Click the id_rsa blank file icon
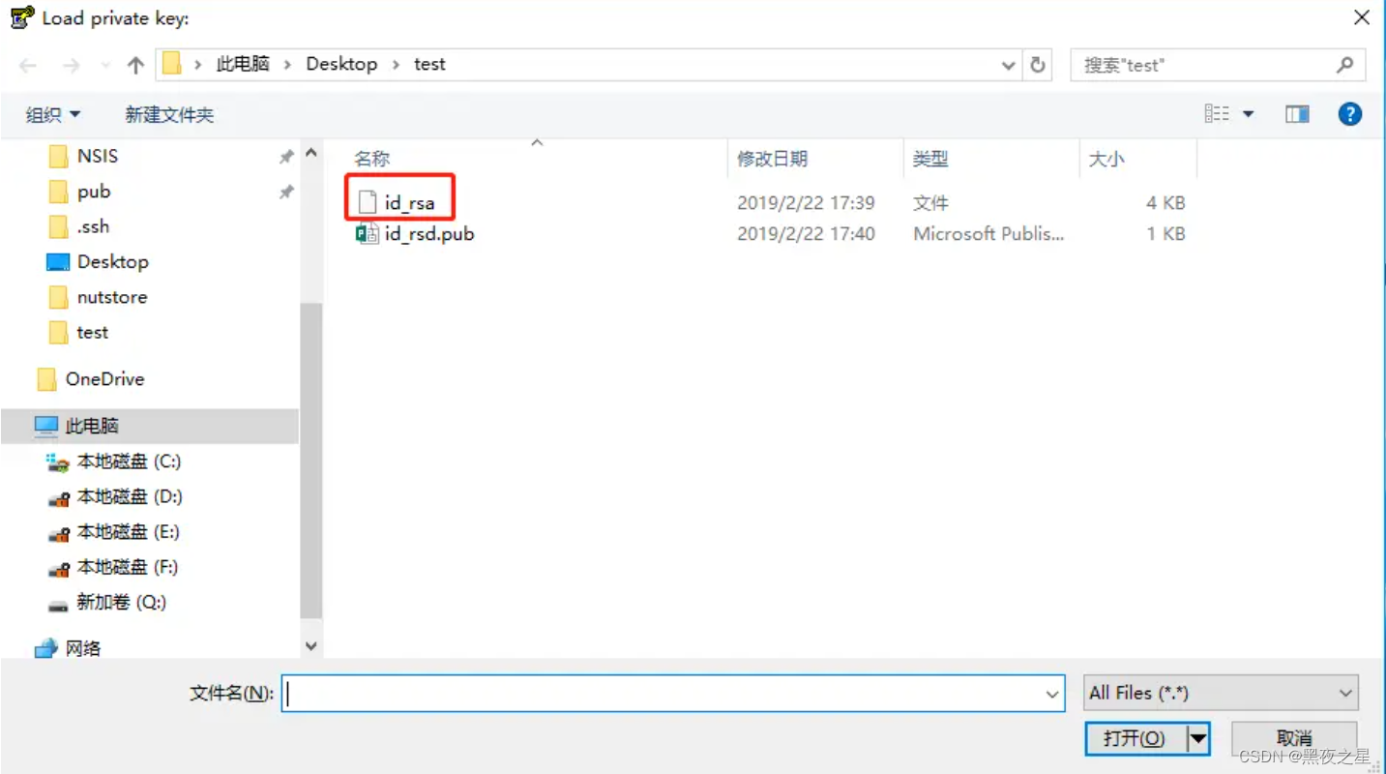Viewport: 1386px width, 774px height. point(367,203)
